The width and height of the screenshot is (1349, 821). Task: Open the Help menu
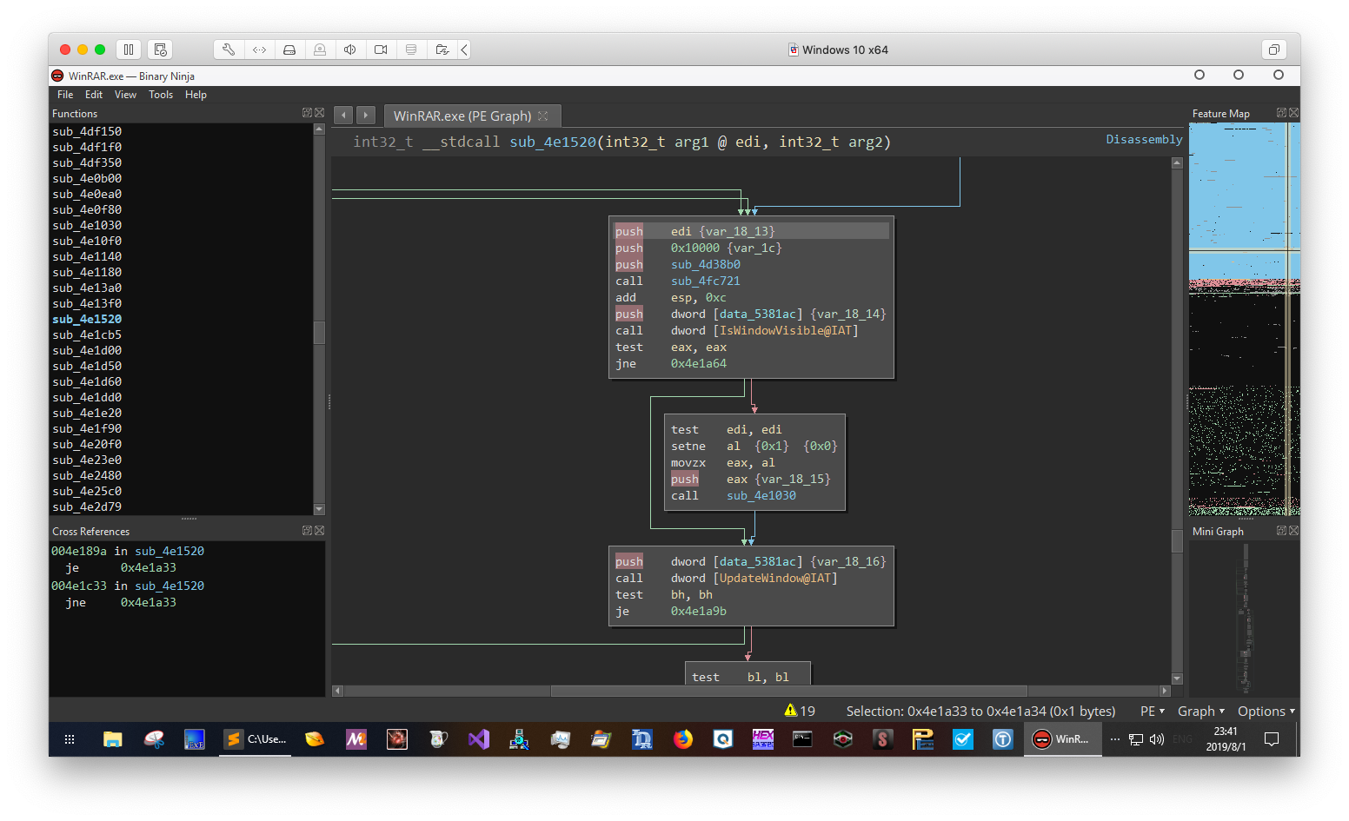pyautogui.click(x=196, y=95)
